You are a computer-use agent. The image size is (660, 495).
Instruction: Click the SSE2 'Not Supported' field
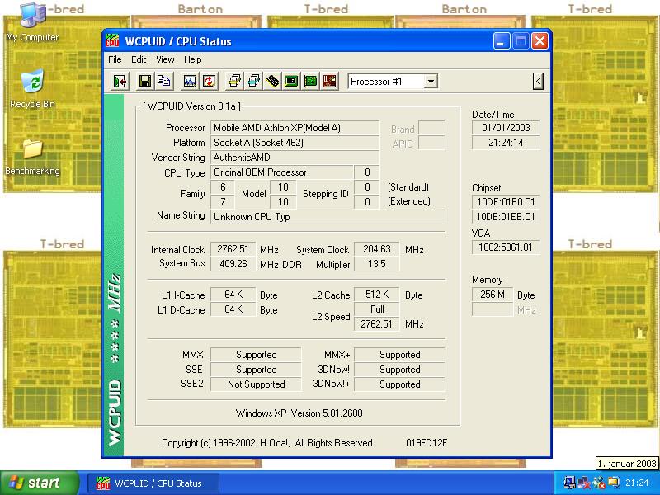(256, 384)
